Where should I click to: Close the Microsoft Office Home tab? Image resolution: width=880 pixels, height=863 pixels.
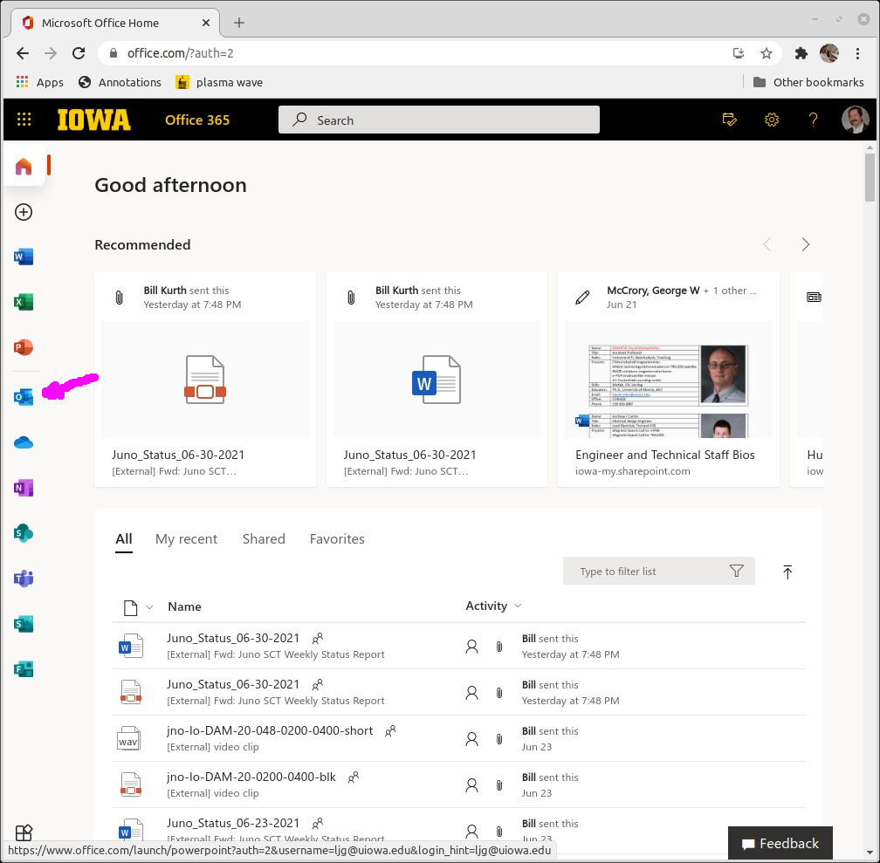205,23
